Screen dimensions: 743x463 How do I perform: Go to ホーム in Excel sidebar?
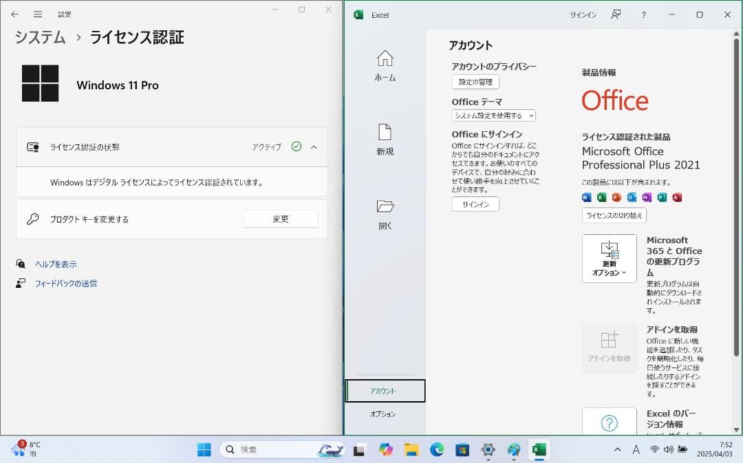[x=385, y=66]
